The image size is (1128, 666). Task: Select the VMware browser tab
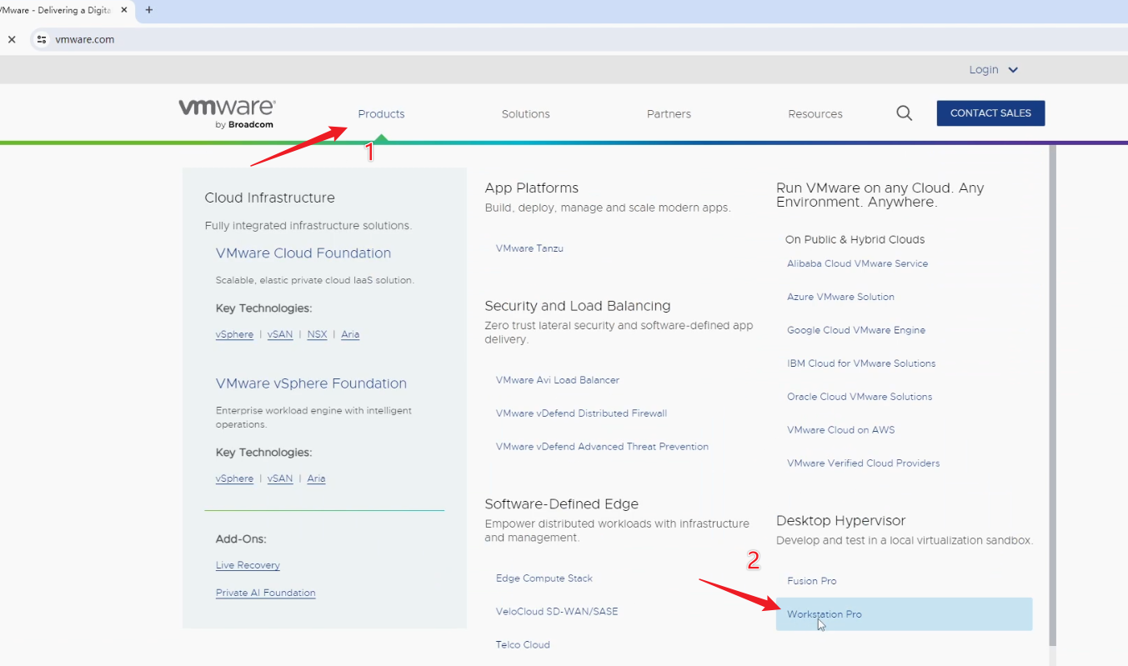click(67, 10)
